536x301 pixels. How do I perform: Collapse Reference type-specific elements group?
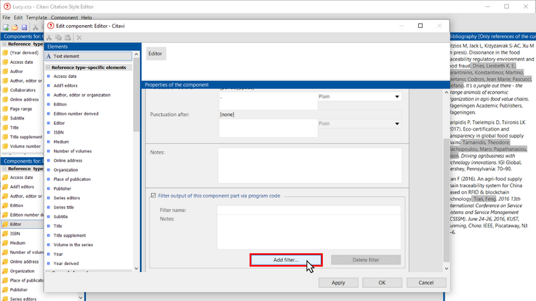click(48, 68)
